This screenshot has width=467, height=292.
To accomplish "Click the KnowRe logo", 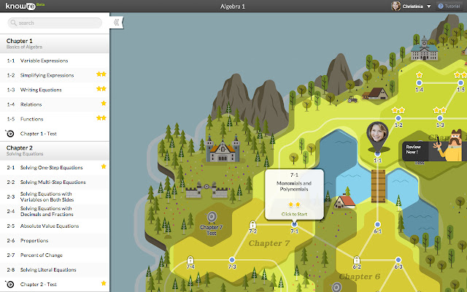I will (24, 6).
